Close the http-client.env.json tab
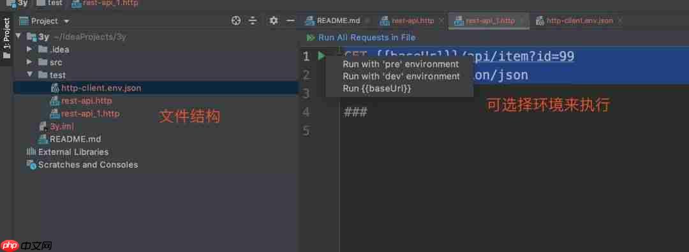 pyautogui.click(x=620, y=20)
